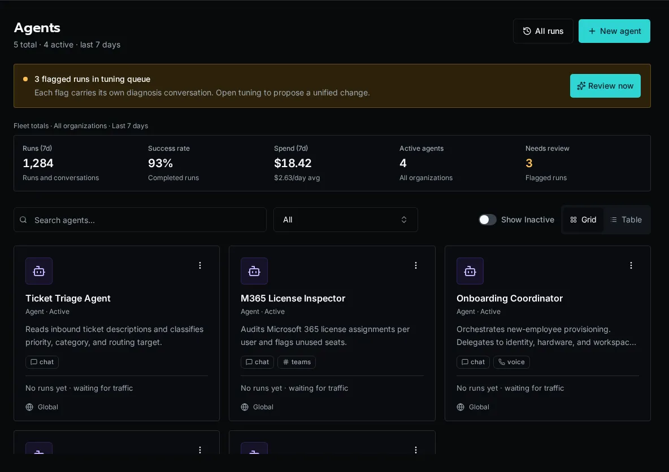Click the Review now button
The image size is (669, 472).
[605, 86]
